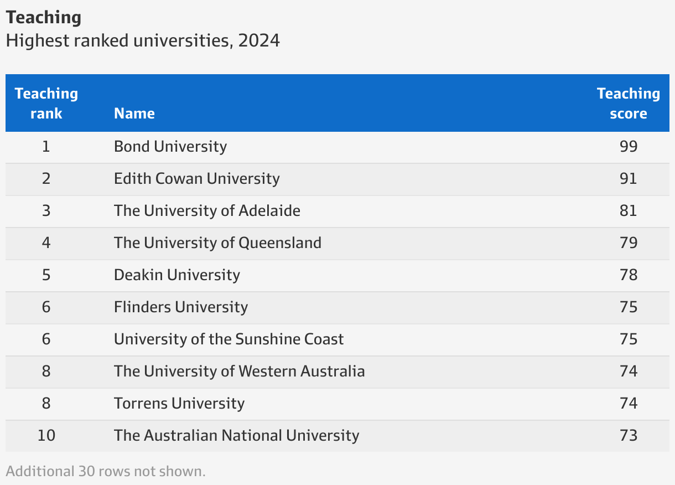Click the Additional 30 rows not shown note
The height and width of the screenshot is (485, 675).
(x=105, y=471)
